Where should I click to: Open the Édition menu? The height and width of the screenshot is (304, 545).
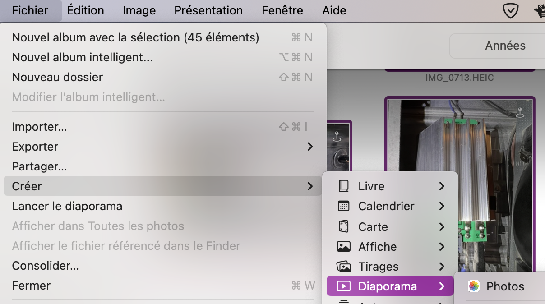[x=85, y=10]
